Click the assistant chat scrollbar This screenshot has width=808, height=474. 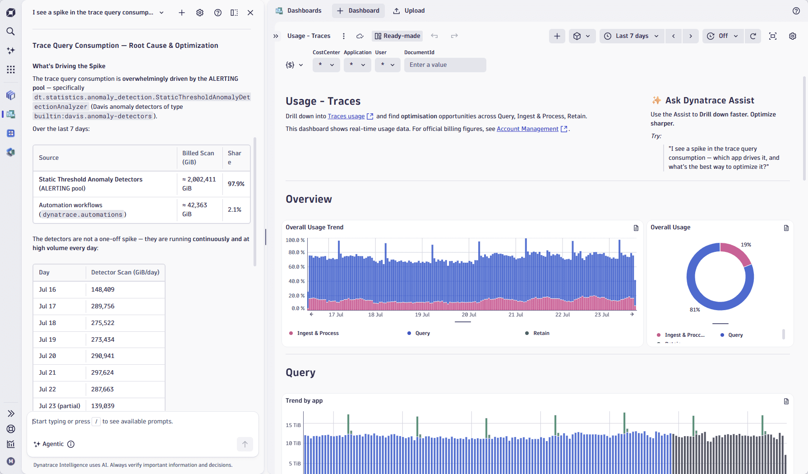pyautogui.click(x=255, y=201)
